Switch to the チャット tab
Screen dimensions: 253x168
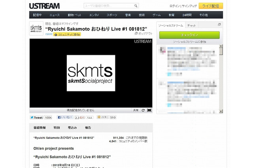[191, 25]
